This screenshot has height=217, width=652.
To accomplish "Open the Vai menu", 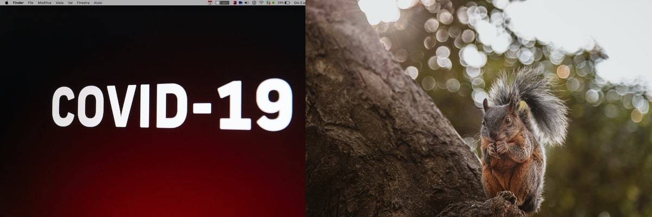I will [x=70, y=3].
